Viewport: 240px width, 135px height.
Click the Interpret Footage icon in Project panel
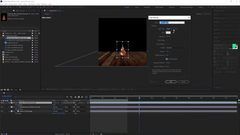pyautogui.click(x=2, y=90)
